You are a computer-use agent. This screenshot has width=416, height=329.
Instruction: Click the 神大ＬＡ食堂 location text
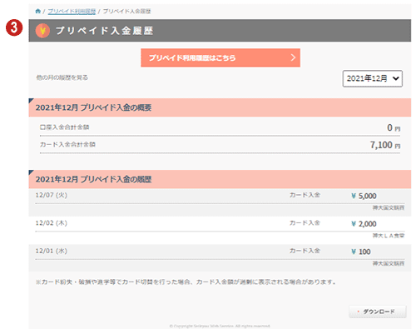pyautogui.click(x=389, y=236)
